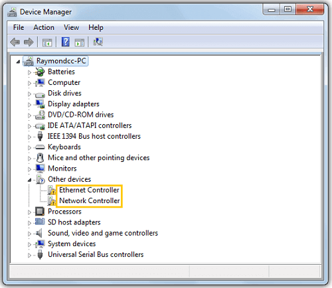Expand Universal Serial Bus controllers node

pyautogui.click(x=29, y=255)
